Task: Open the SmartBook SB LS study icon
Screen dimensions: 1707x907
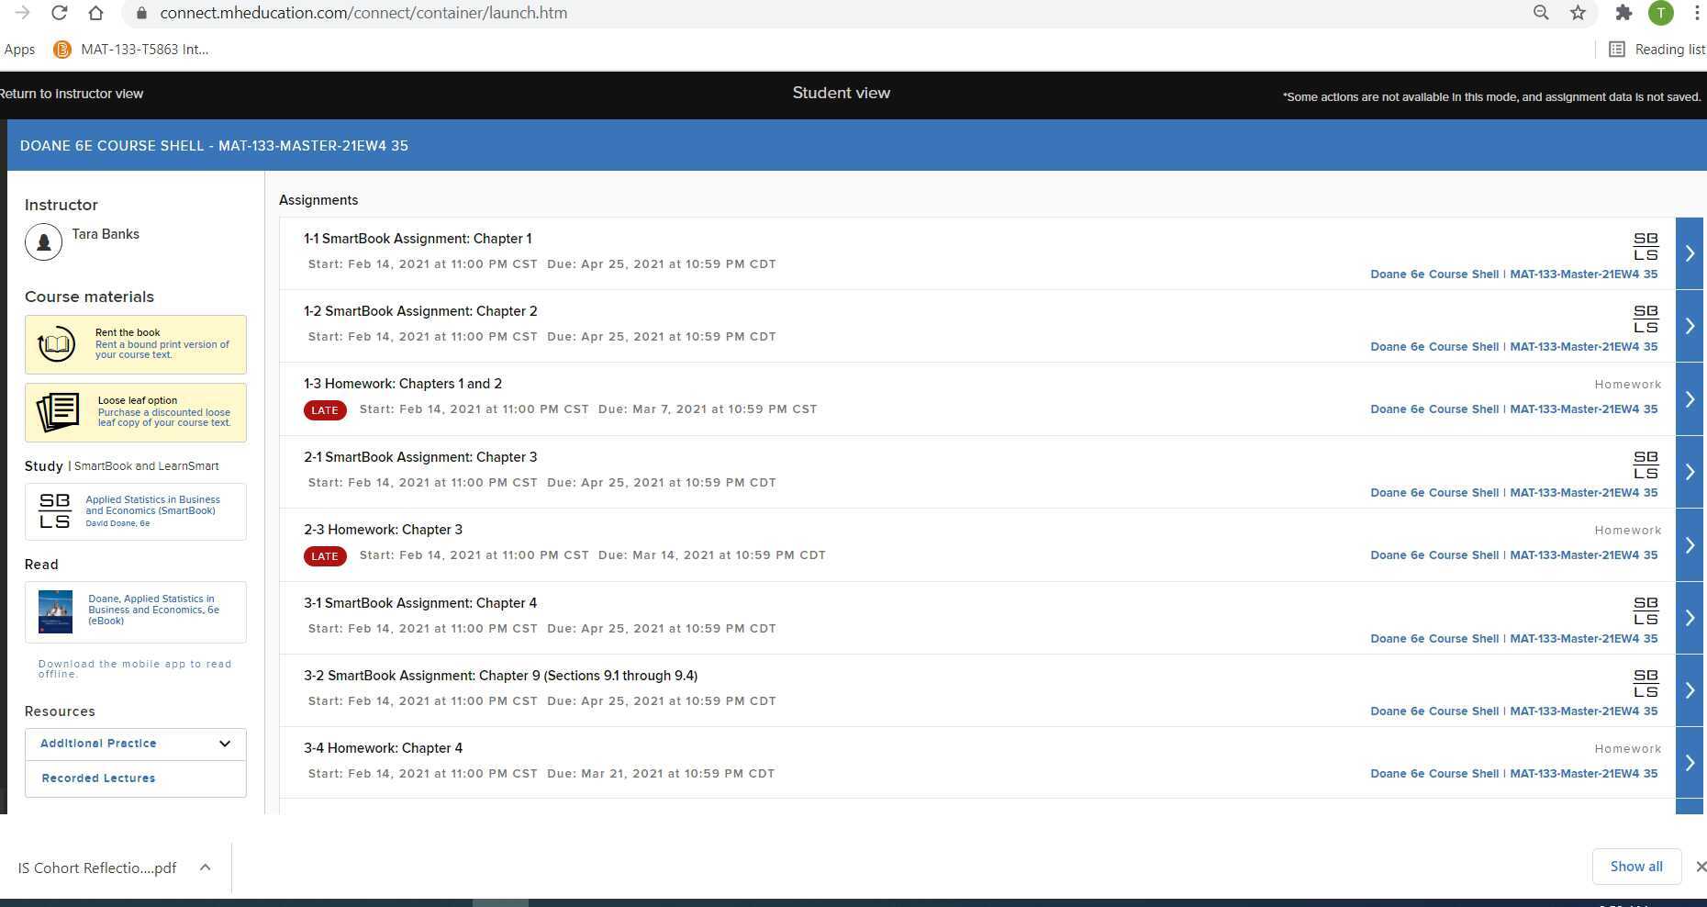Action: tap(54, 511)
